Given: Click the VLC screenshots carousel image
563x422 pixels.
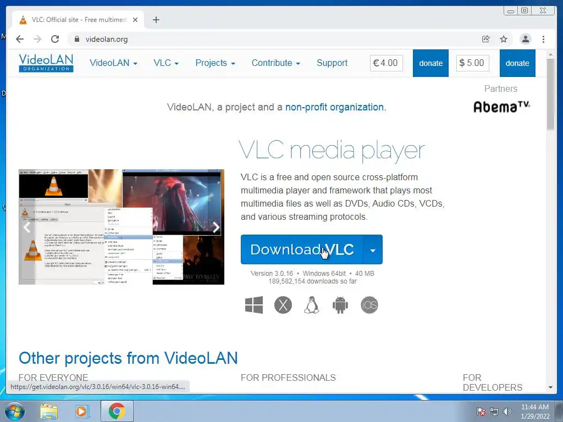Looking at the screenshot, I should pyautogui.click(x=122, y=227).
